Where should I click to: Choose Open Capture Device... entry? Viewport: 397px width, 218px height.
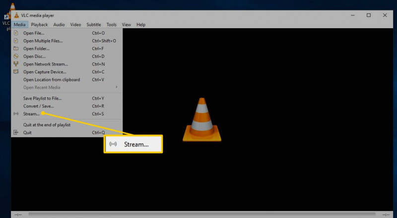click(x=67, y=72)
